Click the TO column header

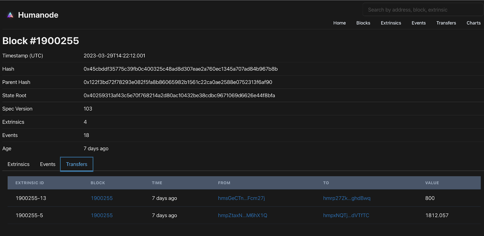326,183
